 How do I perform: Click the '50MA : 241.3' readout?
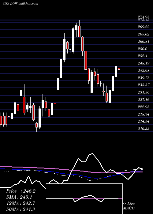[21, 209]
